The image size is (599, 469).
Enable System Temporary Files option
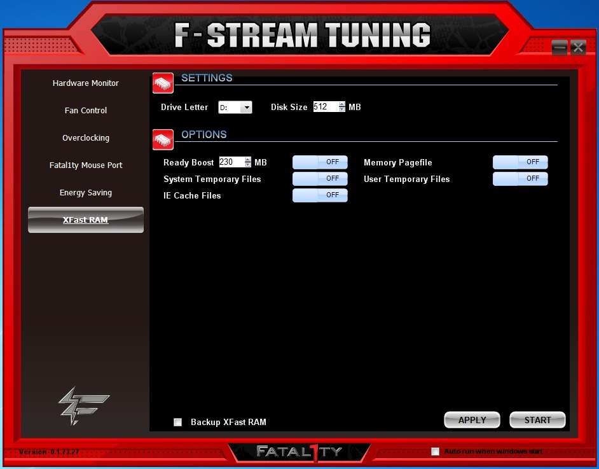320,179
